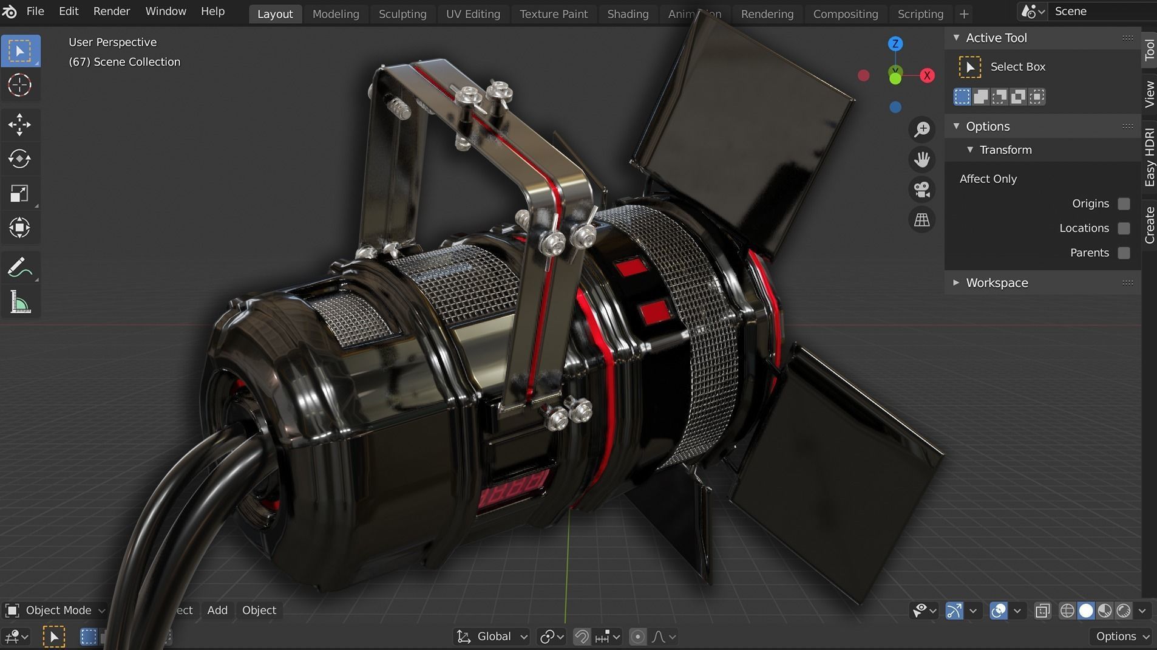The width and height of the screenshot is (1157, 650).
Task: Toggle viewport overlays visibility
Action: 999,611
